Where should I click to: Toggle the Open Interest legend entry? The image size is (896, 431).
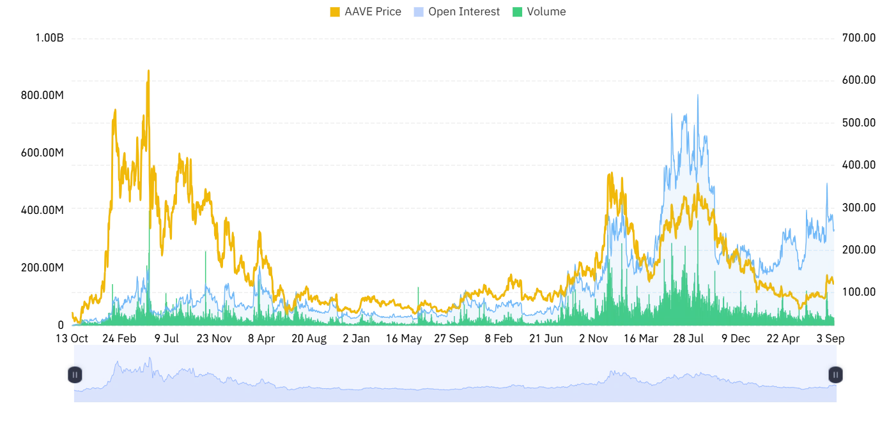pos(456,11)
